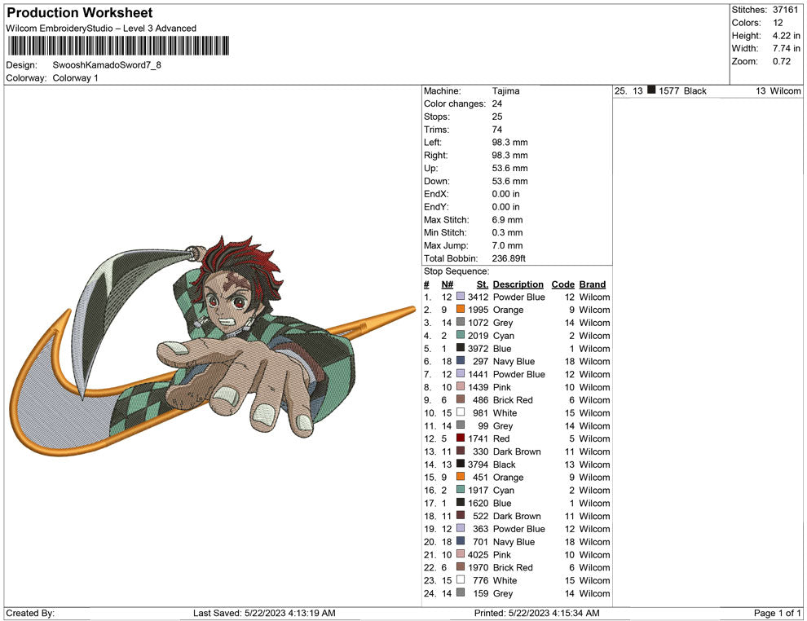Click the Brand column header
Screen dimensions: 807x621
point(593,284)
